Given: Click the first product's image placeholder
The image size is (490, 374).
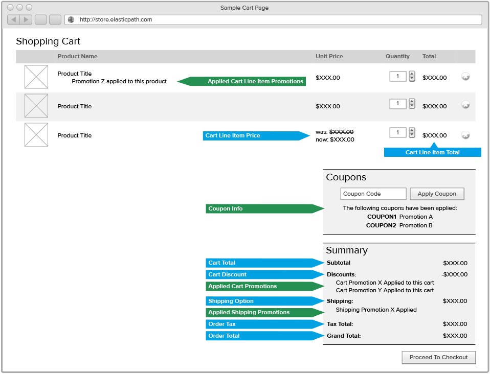Looking at the screenshot, I should 36,77.
